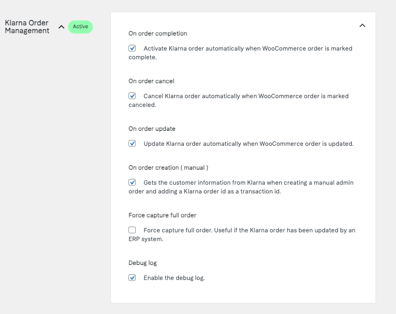Collapse Klarna Order Management section chevron
Viewport: 396px width, 314px height.
click(x=61, y=27)
